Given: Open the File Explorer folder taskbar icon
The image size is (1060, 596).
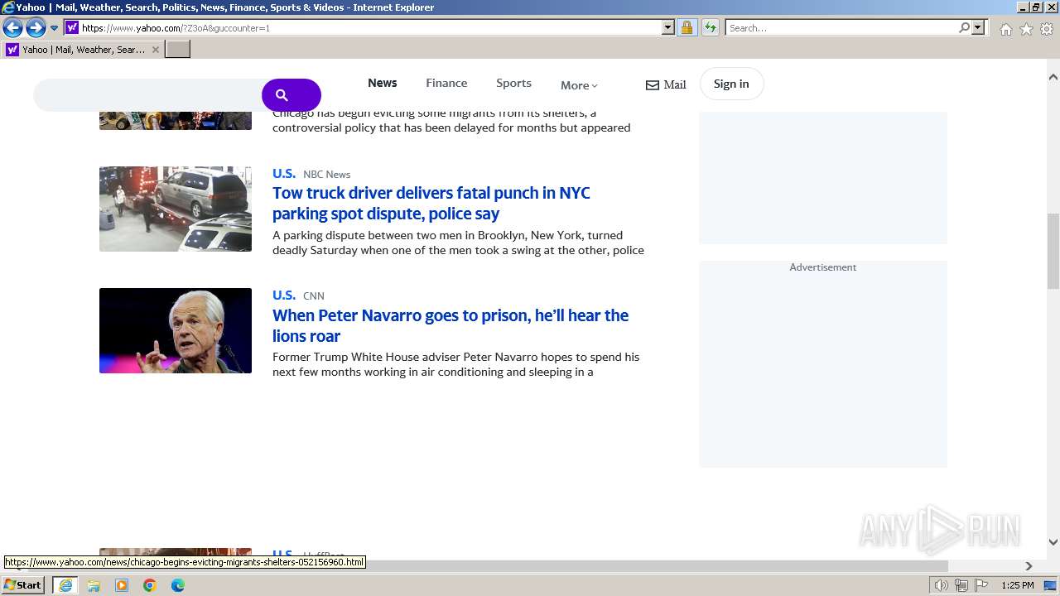Looking at the screenshot, I should (94, 585).
